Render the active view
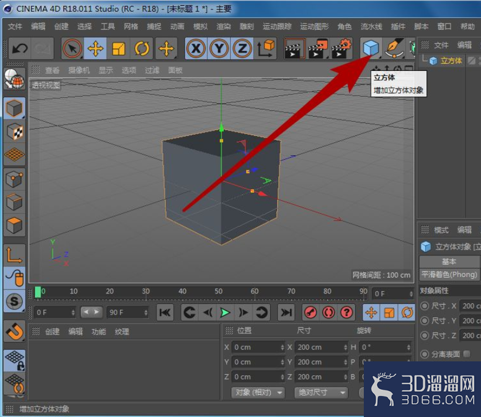Image resolution: width=481 pixels, height=417 pixels. pos(295,49)
